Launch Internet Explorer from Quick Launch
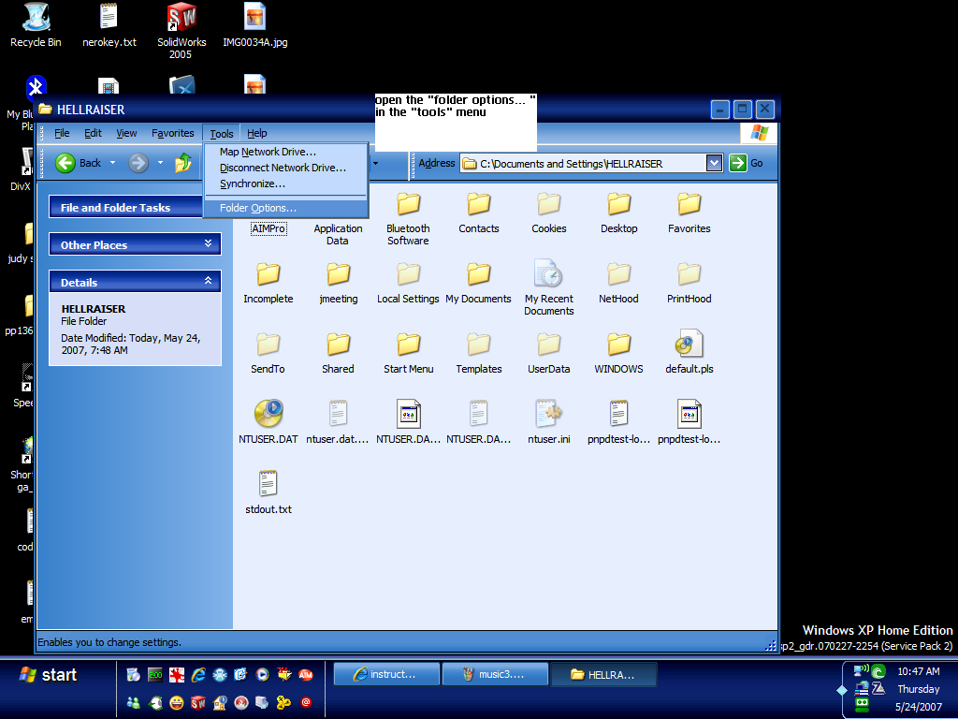 point(198,674)
